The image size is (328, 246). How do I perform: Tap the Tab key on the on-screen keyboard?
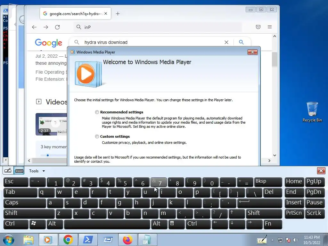tap(20, 193)
